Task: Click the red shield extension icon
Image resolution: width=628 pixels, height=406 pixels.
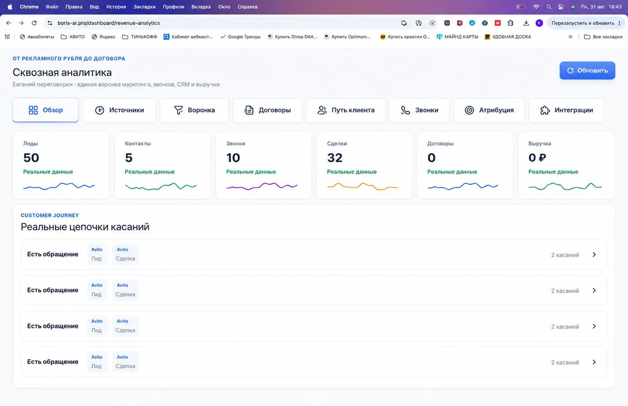Action: coord(460,23)
